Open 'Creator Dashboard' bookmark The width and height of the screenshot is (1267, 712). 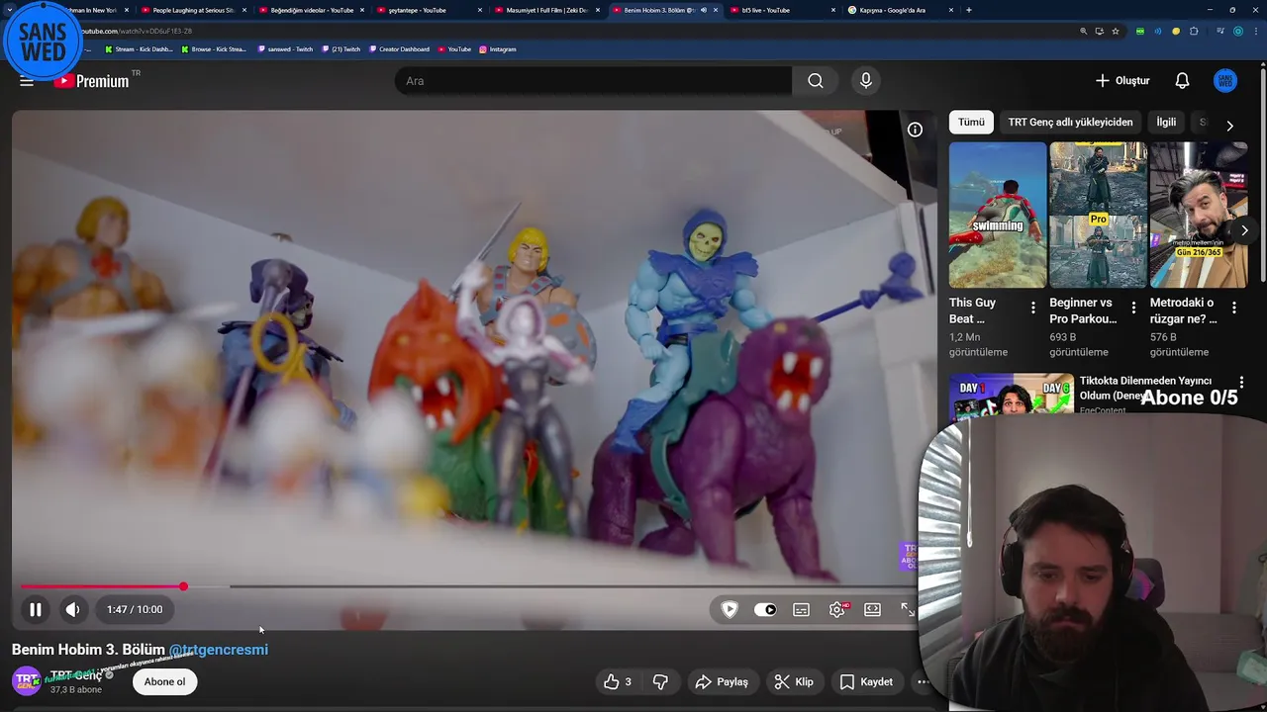pos(400,48)
